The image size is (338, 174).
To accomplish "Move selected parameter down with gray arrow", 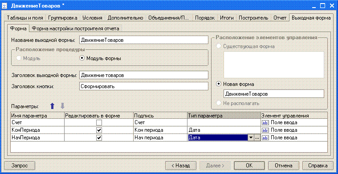I will coord(62,106).
